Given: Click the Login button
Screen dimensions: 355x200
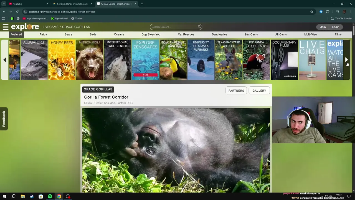Looking at the screenshot, I should [336, 27].
